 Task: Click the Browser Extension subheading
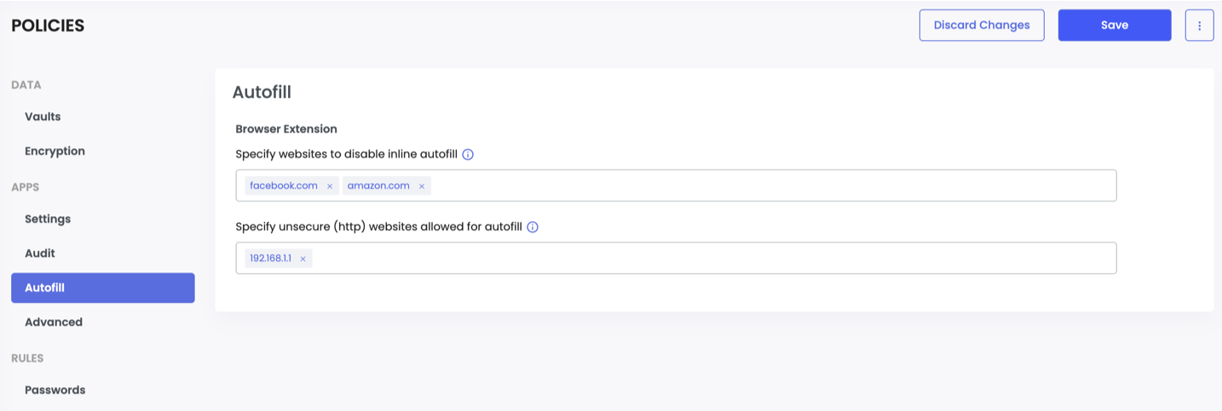tap(286, 129)
